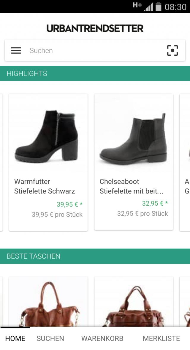The width and height of the screenshot is (190, 350).
Task: Tap the BESTE TASCHEN section header
Action: (x=34, y=256)
